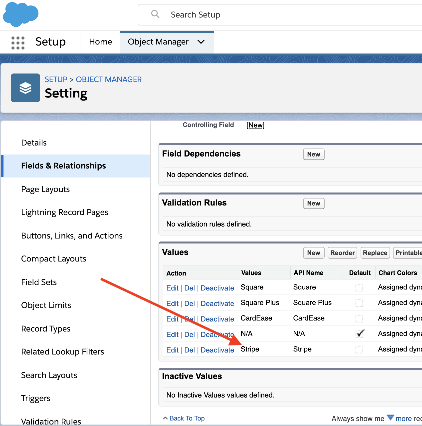Open Details in the sidebar
422x426 pixels.
[x=34, y=143]
